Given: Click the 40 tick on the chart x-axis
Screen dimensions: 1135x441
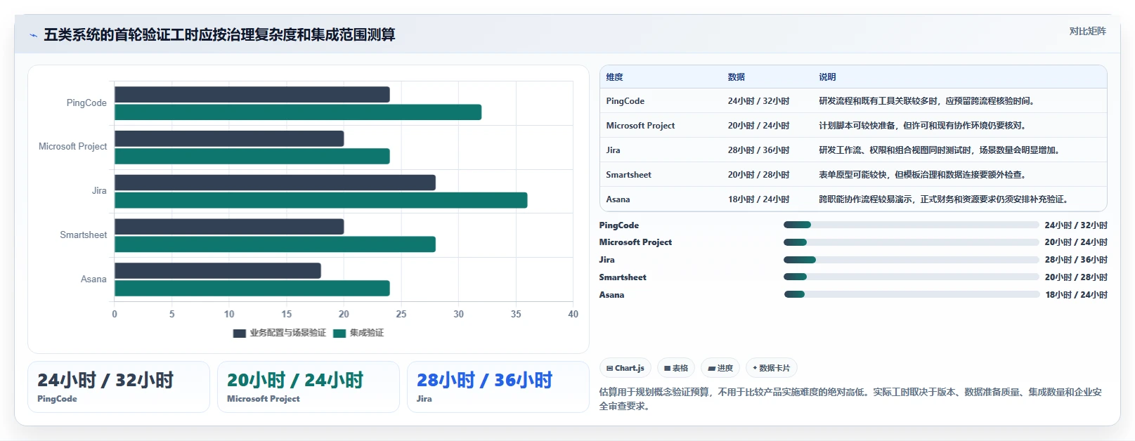Looking at the screenshot, I should point(573,314).
